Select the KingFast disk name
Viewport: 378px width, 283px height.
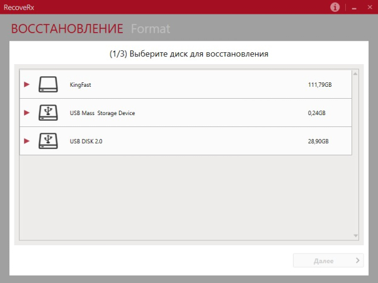point(80,85)
